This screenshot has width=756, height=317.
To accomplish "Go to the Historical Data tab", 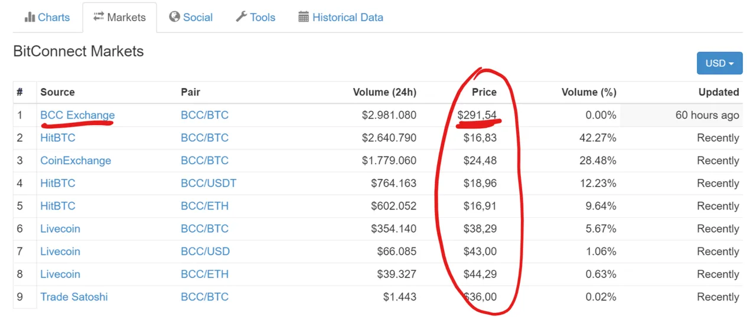I will (340, 17).
